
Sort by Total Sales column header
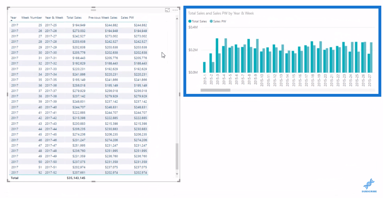[x=74, y=18]
